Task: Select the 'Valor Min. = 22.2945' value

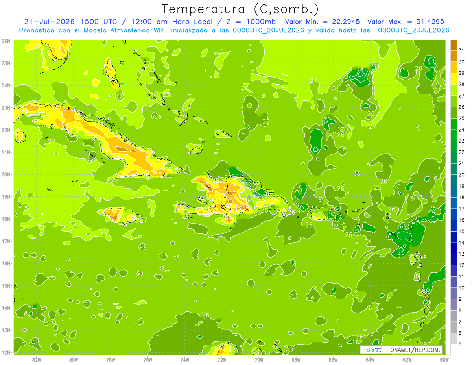Action: pyautogui.click(x=323, y=22)
